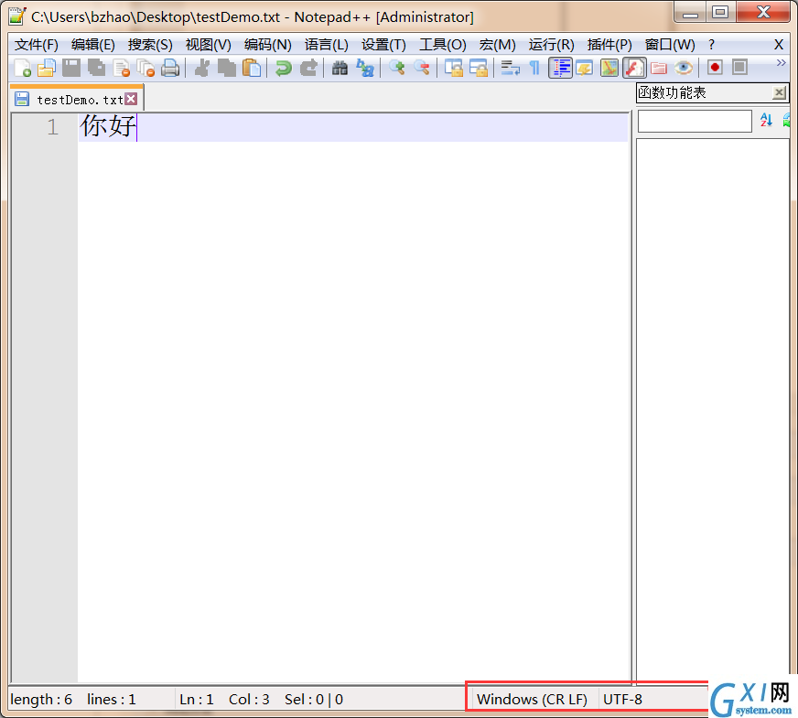Save the file using the Save icon

point(71,68)
